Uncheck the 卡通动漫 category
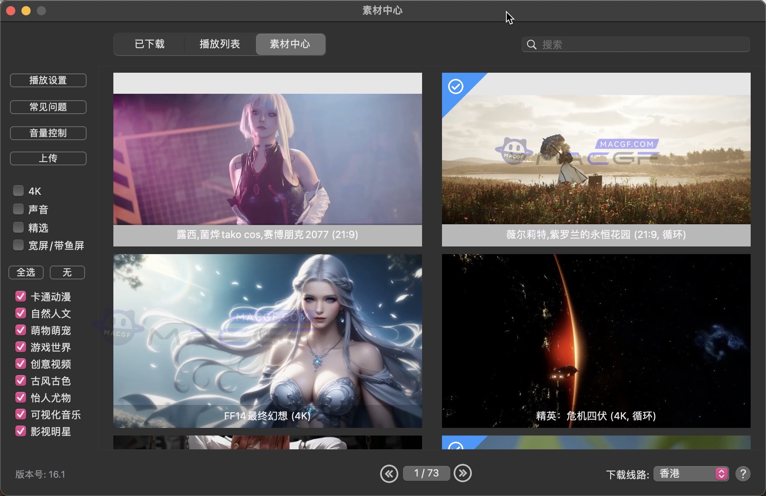 pyautogui.click(x=21, y=296)
